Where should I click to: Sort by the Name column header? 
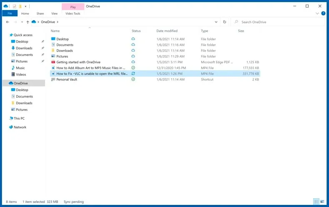(55, 31)
